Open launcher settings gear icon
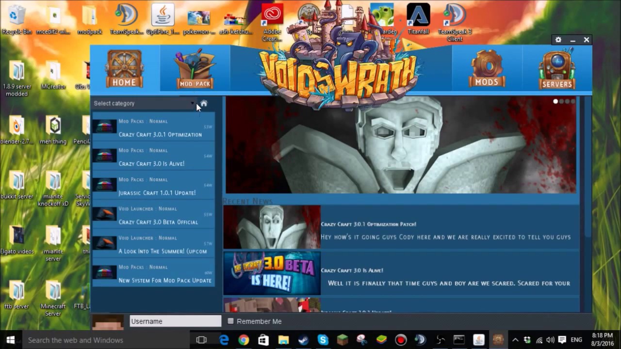Screen dimensions: 621x349 (558, 40)
